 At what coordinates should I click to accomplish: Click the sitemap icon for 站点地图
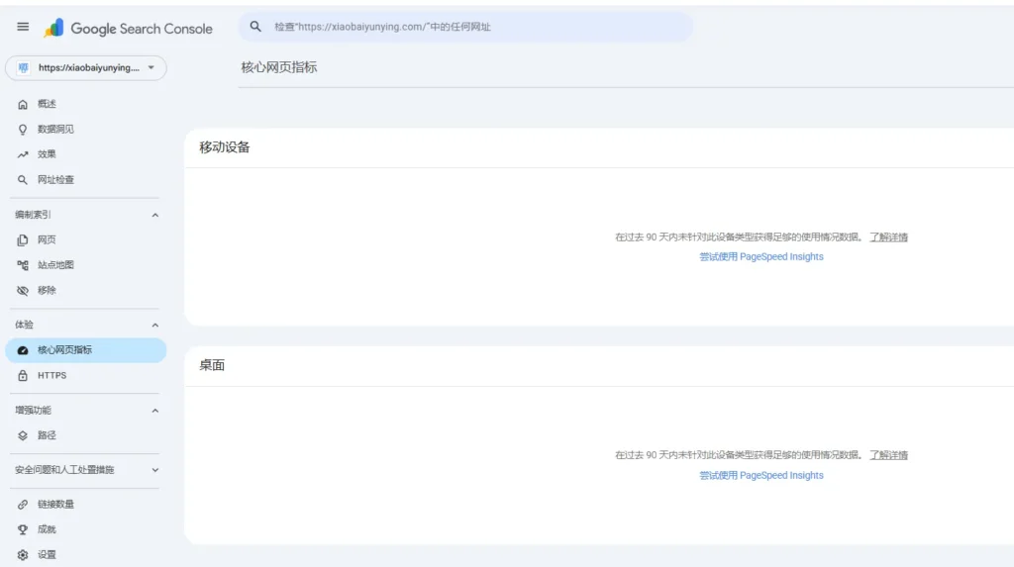click(x=23, y=265)
